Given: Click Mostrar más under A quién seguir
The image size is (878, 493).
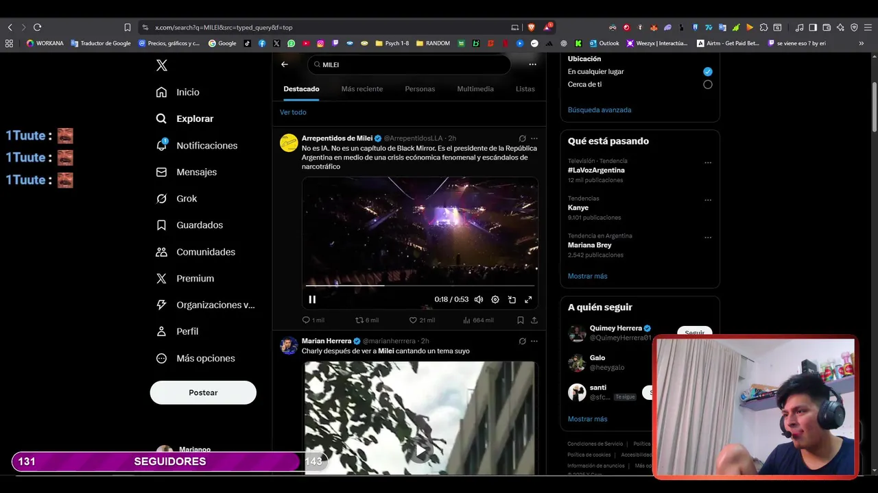Looking at the screenshot, I should 588,419.
